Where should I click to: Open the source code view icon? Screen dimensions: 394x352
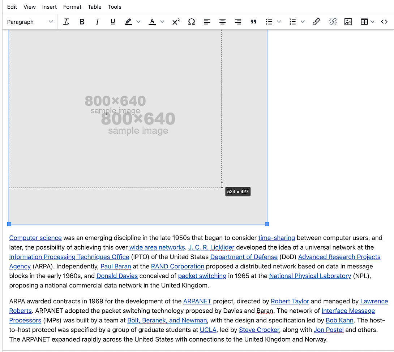[x=384, y=22]
